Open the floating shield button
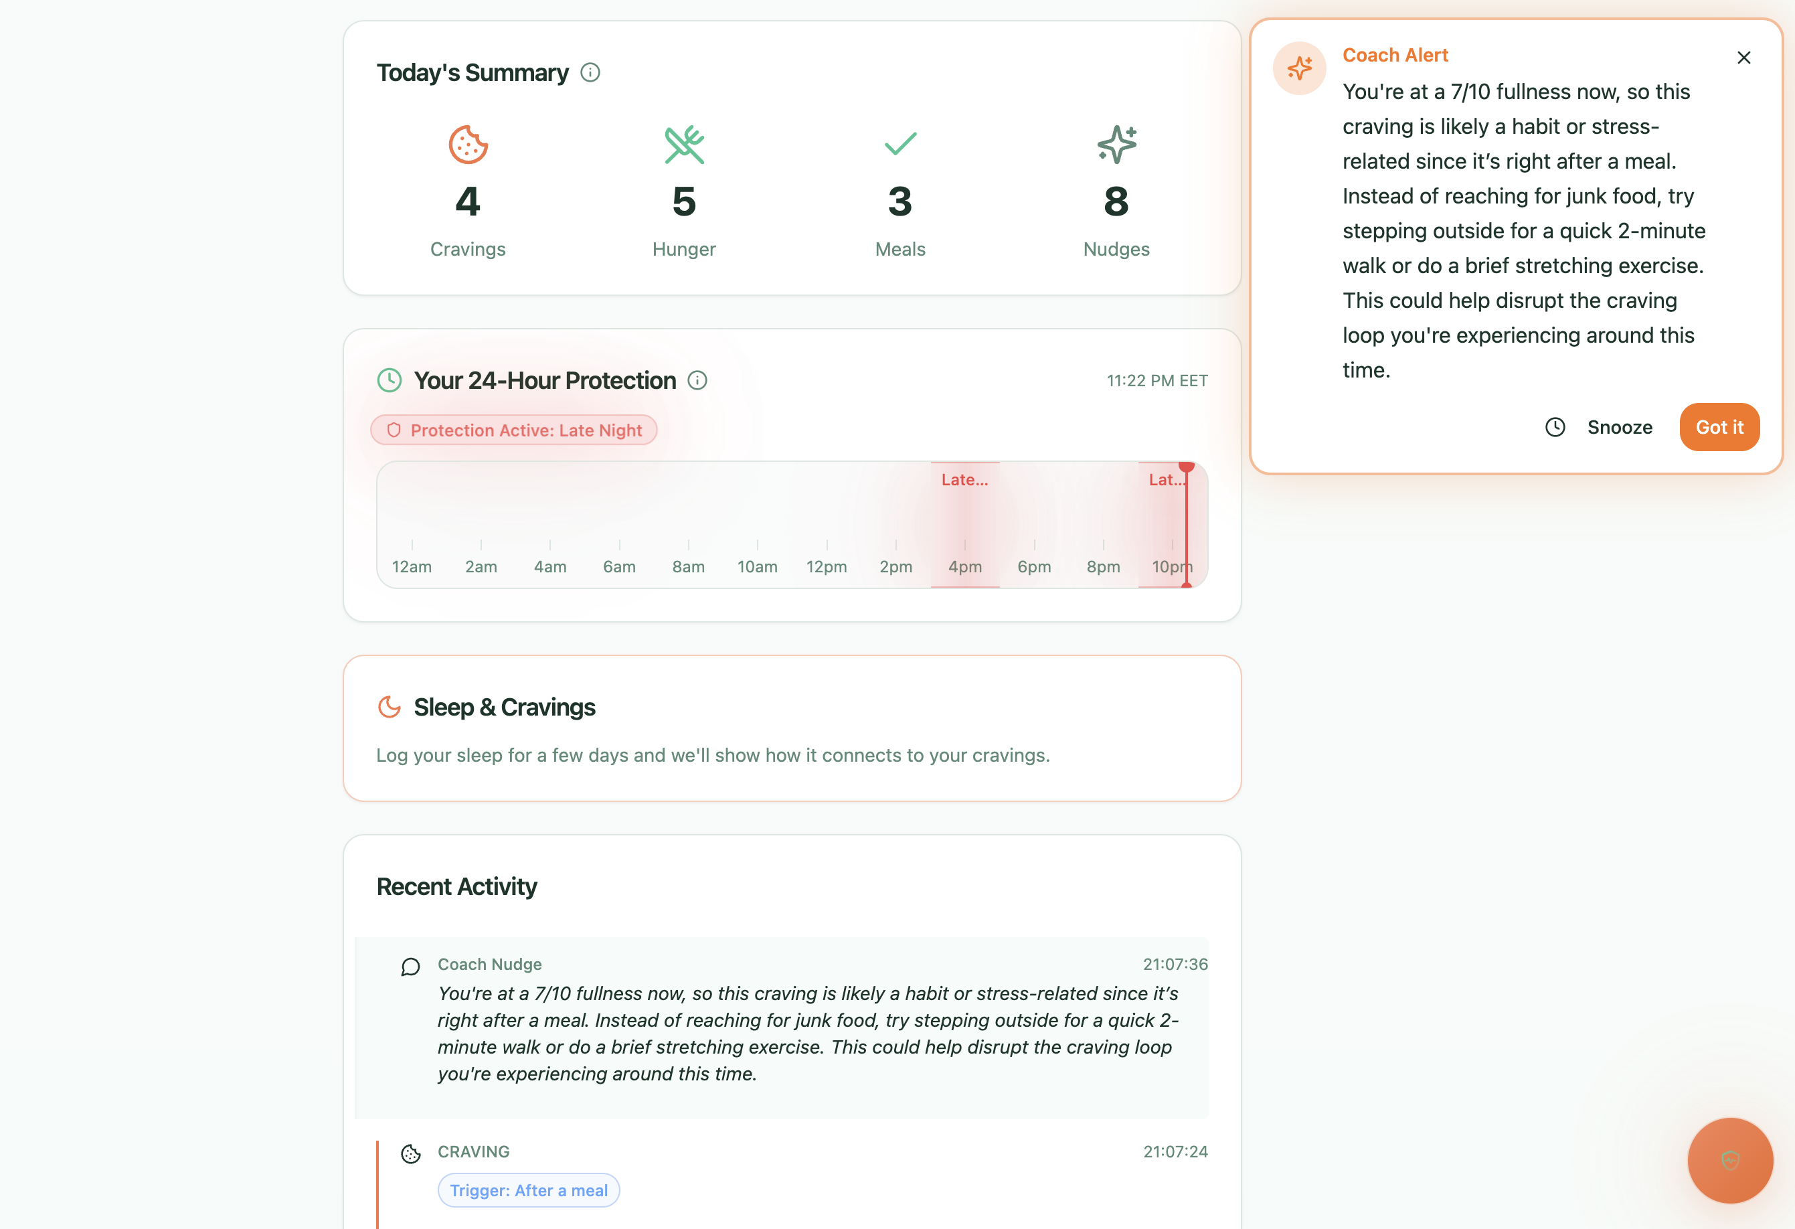Image resolution: width=1795 pixels, height=1229 pixels. pyautogui.click(x=1729, y=1160)
